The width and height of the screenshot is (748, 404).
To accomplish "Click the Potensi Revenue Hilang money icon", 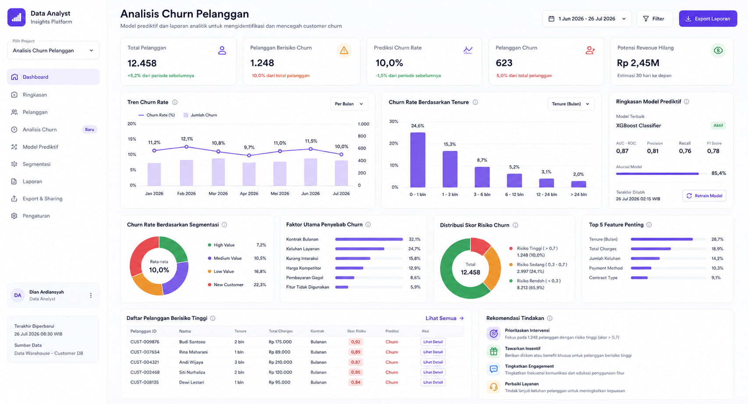I will [718, 50].
